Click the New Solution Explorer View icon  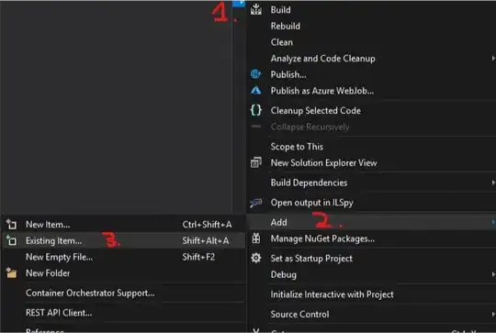pyautogui.click(x=256, y=162)
